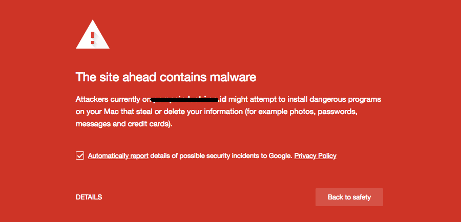The image size is (461, 222).
Task: Click 'The site ahead contains malware' heading
Action: [x=166, y=77]
